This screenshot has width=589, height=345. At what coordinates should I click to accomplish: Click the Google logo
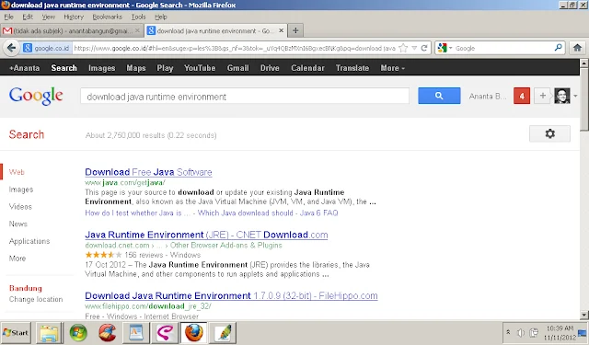click(x=36, y=96)
